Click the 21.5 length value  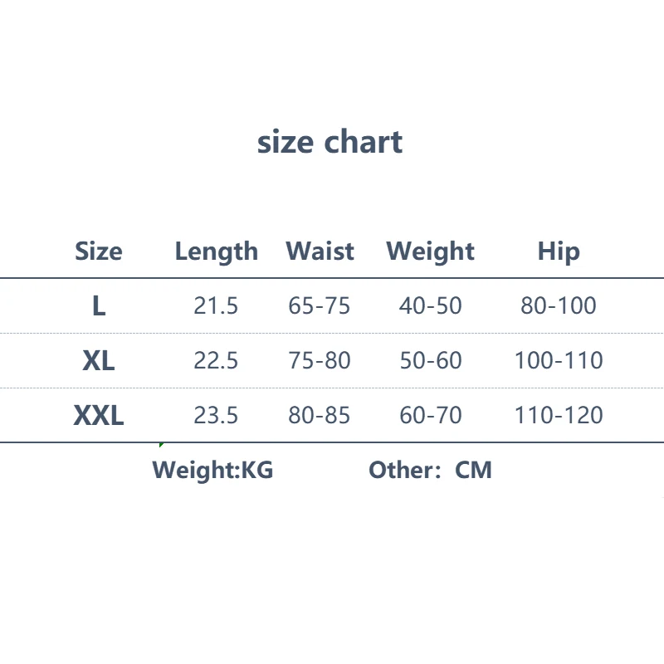click(x=216, y=306)
